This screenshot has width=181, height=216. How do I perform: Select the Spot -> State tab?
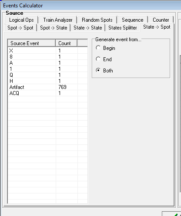click(54, 28)
